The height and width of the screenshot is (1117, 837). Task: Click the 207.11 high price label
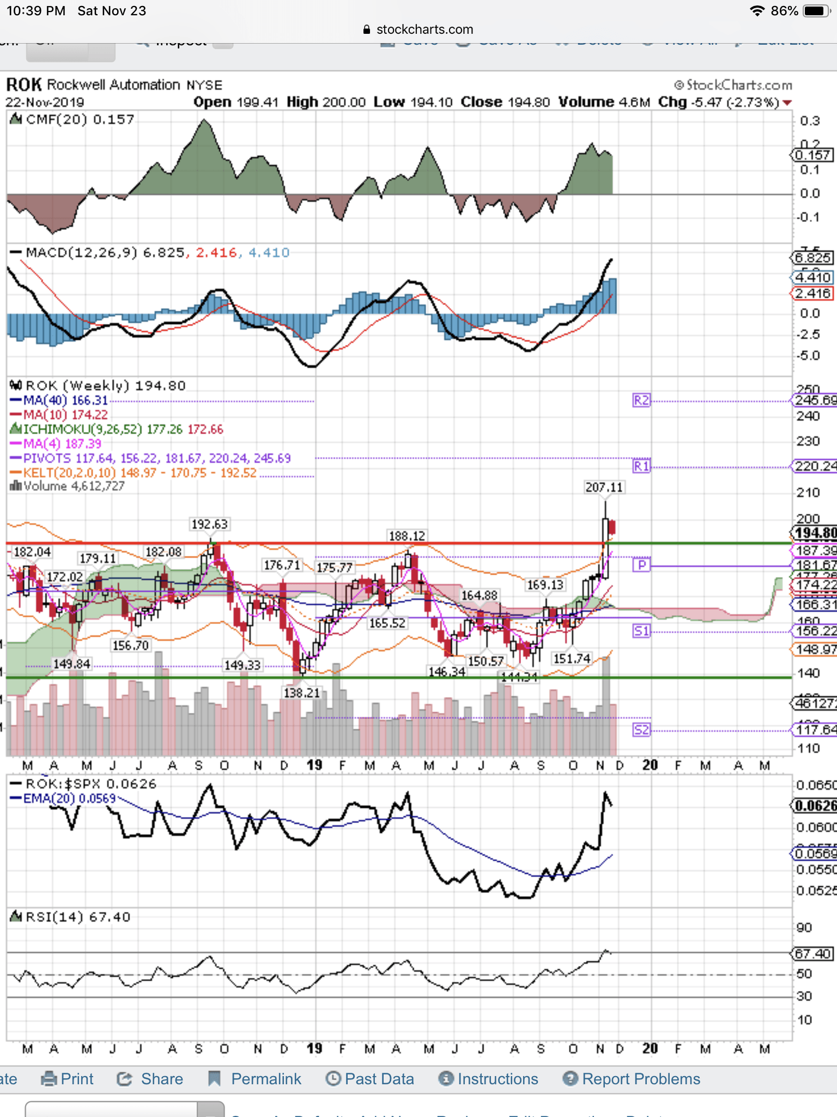point(604,487)
